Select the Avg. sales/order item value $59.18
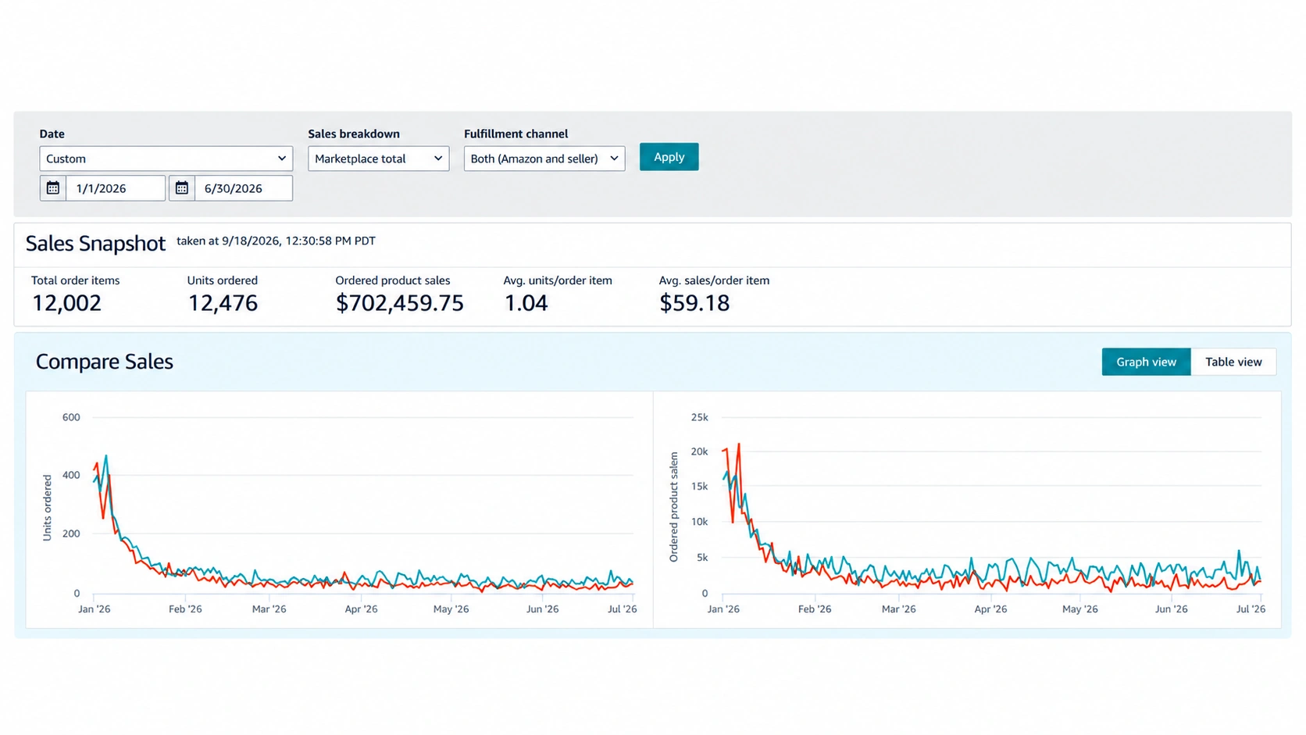Image resolution: width=1306 pixels, height=735 pixels. 694,303
